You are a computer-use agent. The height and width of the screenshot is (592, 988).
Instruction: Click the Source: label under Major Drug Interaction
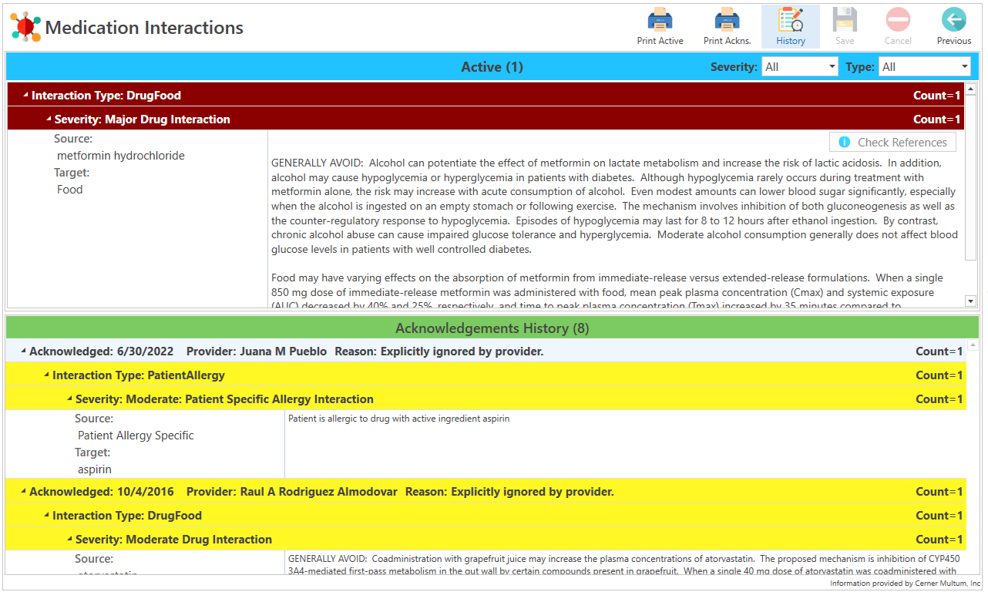pyautogui.click(x=73, y=139)
